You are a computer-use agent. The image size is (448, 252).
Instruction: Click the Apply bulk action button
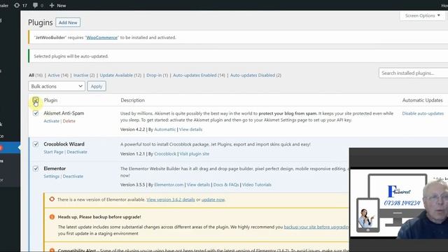coord(97,86)
